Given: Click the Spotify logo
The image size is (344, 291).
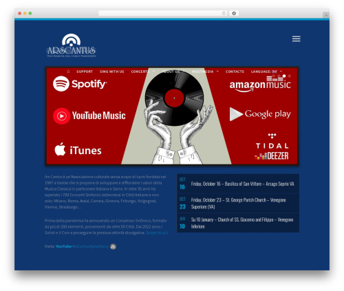Looking at the screenshot, I should 80,84.
